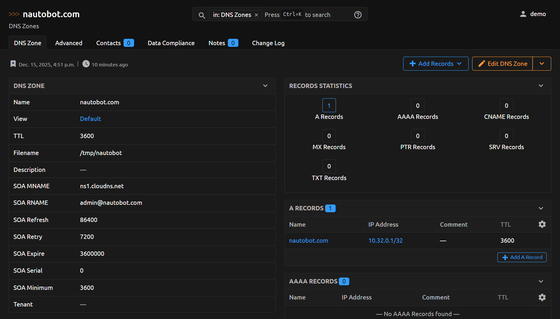Collapse the RECORDS STATISTICS panel

click(x=541, y=86)
